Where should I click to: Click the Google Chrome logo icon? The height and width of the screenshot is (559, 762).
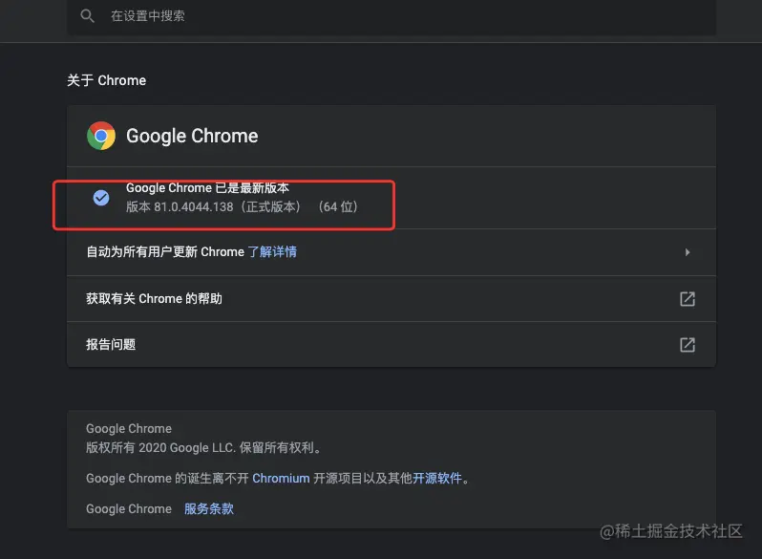point(101,136)
